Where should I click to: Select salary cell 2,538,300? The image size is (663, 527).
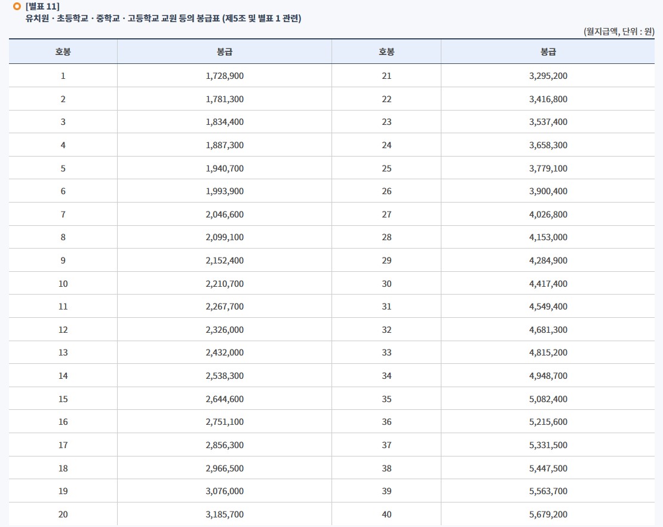[x=225, y=376]
